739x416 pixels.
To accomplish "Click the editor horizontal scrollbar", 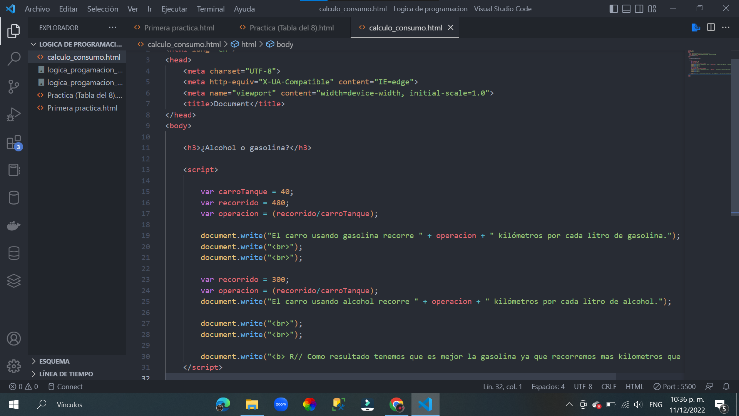I will (x=391, y=376).
